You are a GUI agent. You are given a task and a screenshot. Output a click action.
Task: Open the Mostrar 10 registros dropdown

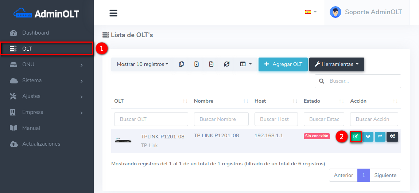coord(142,64)
